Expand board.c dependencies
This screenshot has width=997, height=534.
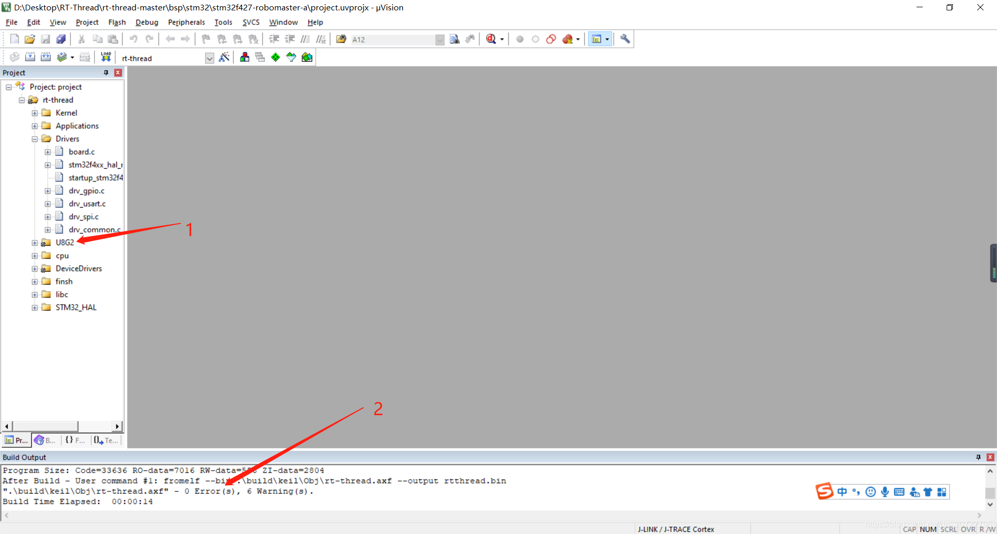pyautogui.click(x=48, y=152)
